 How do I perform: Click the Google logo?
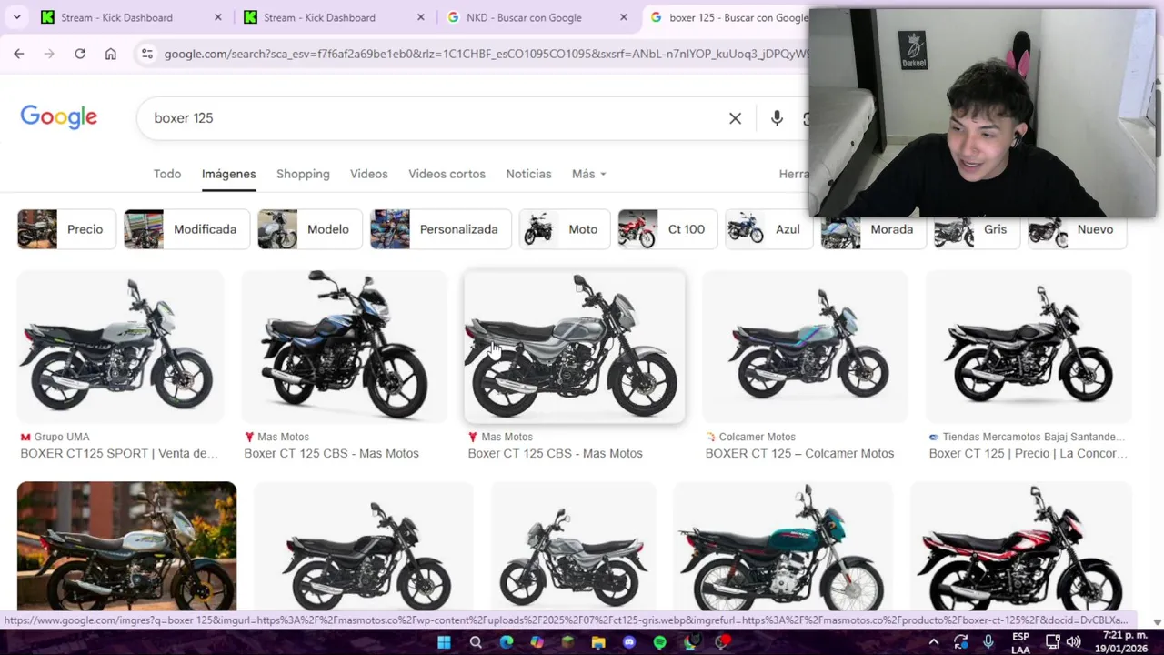(59, 117)
